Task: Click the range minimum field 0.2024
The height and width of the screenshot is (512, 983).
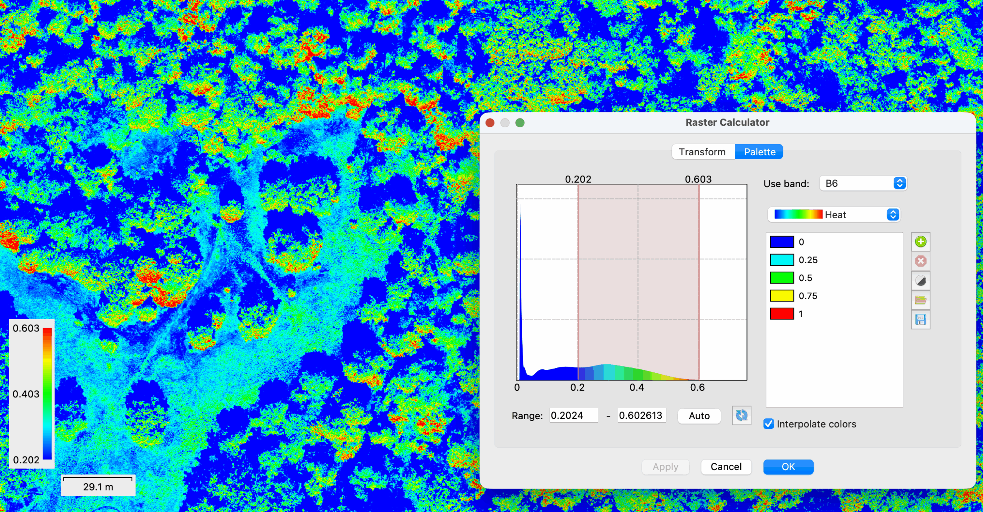Action: click(x=573, y=415)
